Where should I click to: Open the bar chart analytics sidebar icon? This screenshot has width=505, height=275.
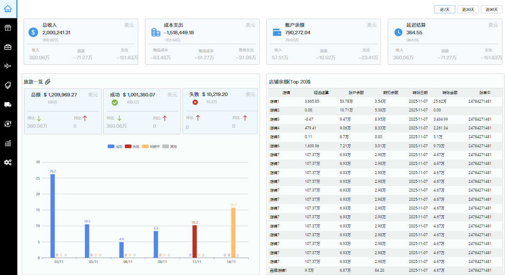coord(8,143)
